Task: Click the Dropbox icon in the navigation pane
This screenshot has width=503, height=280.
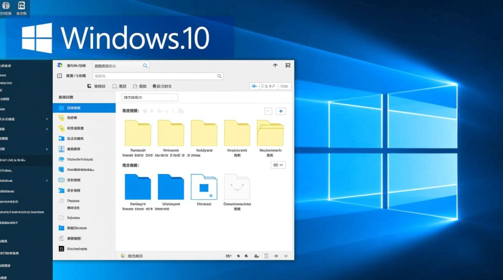Action: 61,159
